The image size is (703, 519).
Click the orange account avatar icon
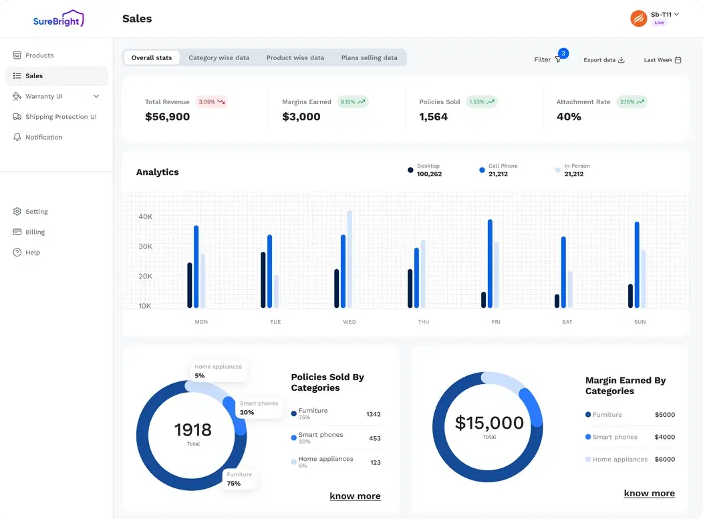click(x=638, y=19)
